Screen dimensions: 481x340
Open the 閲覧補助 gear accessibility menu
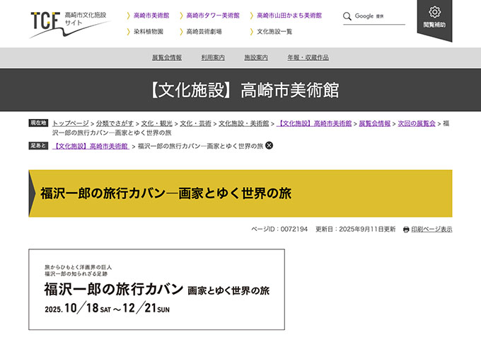point(434,18)
